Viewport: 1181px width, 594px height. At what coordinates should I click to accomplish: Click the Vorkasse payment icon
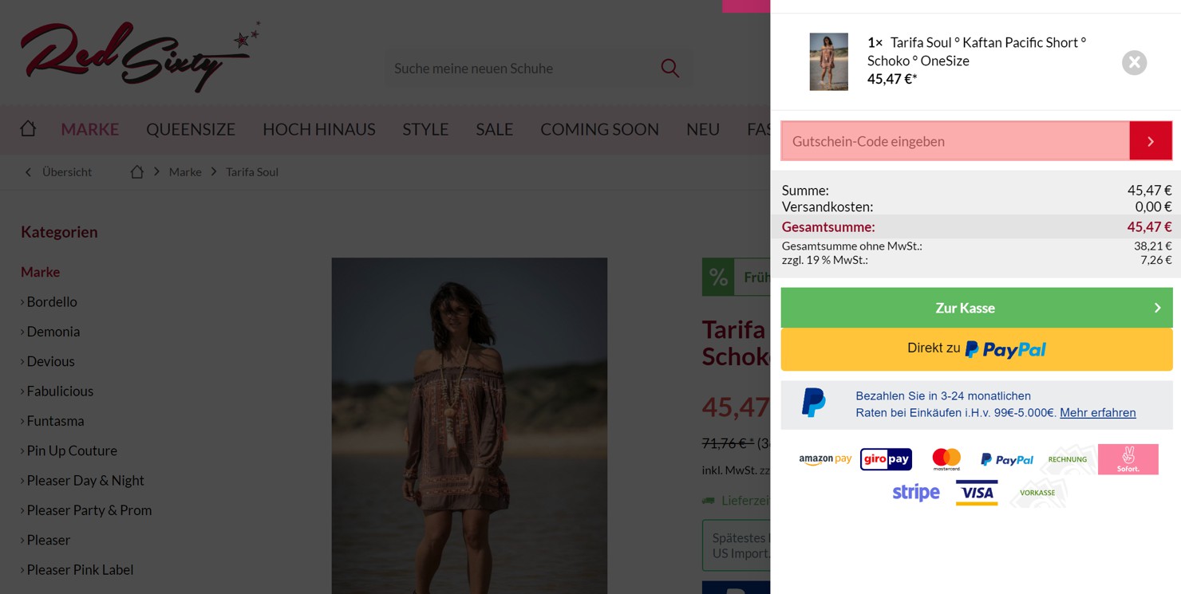(x=1037, y=493)
